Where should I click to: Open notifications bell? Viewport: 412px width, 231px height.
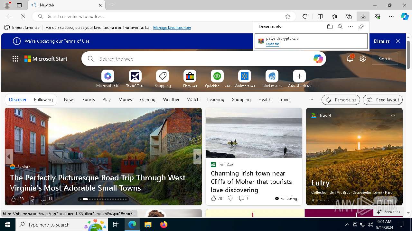point(350,59)
